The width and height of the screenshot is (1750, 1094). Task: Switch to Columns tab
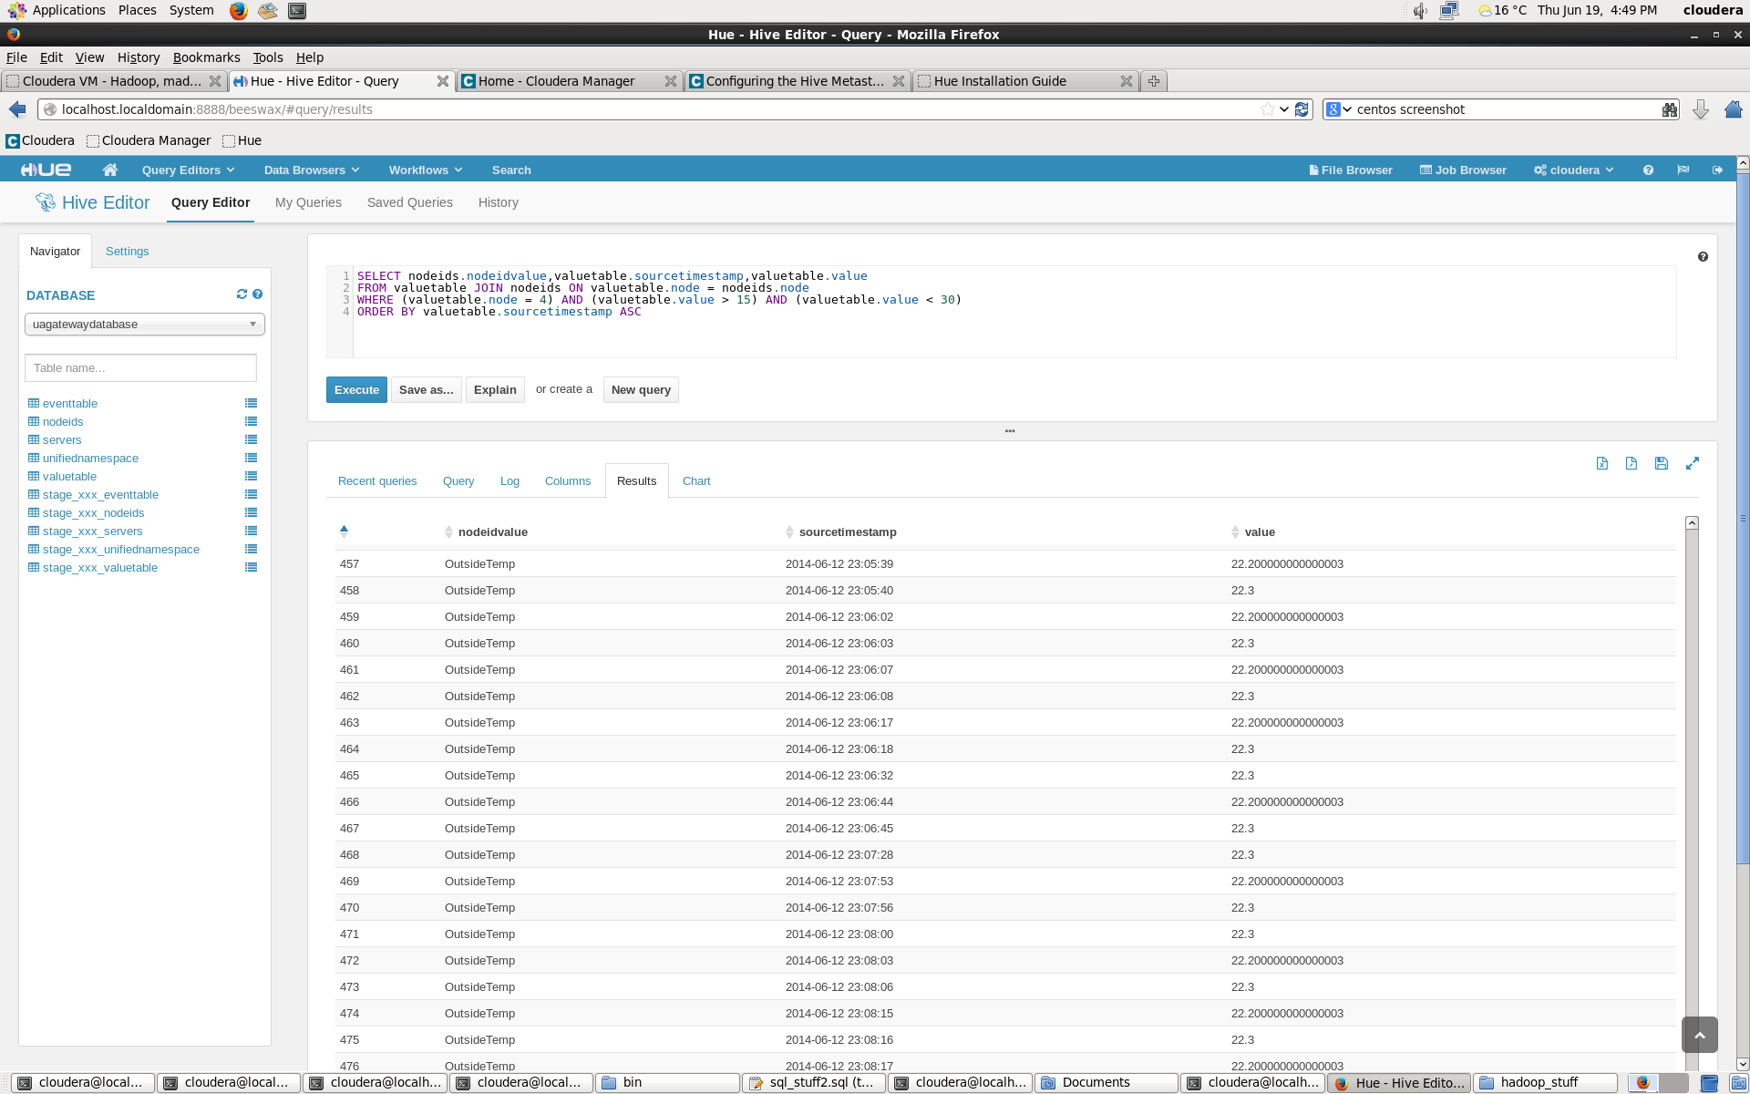click(568, 481)
